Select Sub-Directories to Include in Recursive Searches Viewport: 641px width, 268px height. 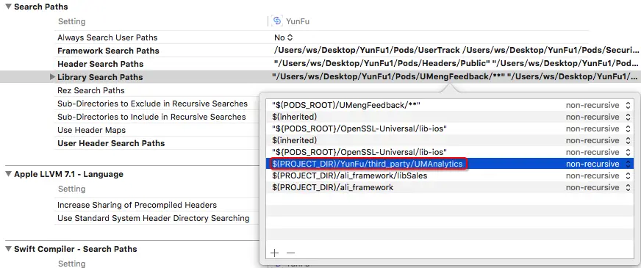151,117
